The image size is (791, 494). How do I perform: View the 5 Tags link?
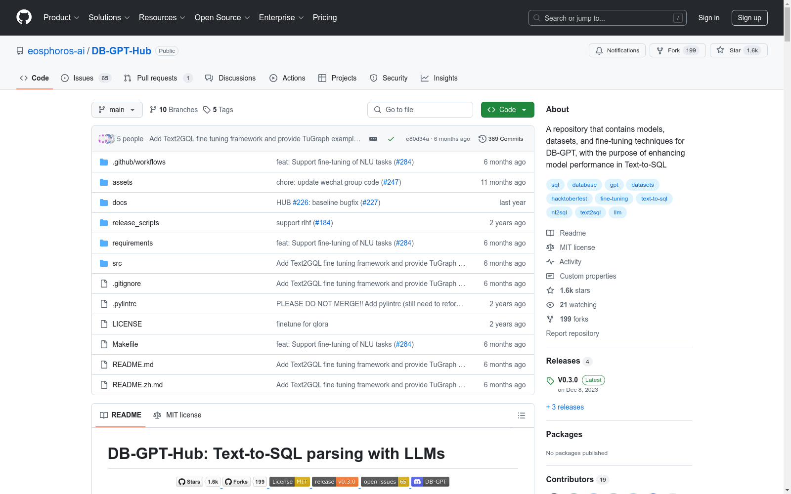[218, 110]
